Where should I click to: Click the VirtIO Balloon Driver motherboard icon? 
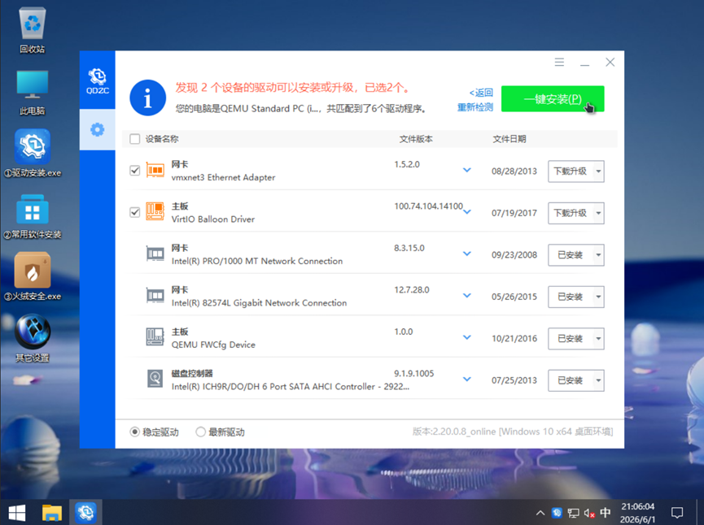click(155, 212)
